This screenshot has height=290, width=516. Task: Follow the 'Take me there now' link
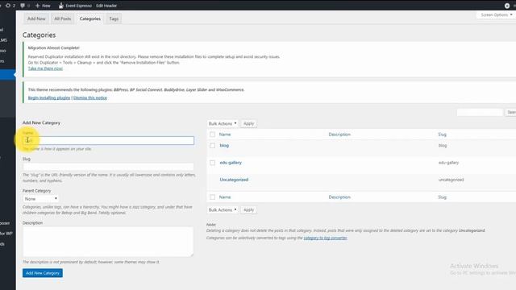(45, 68)
